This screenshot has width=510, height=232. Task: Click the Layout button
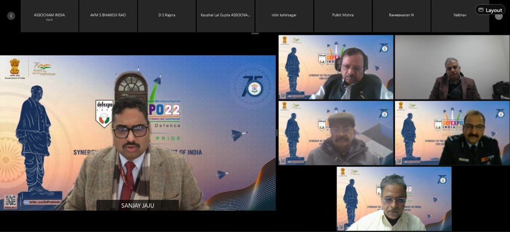click(x=490, y=10)
